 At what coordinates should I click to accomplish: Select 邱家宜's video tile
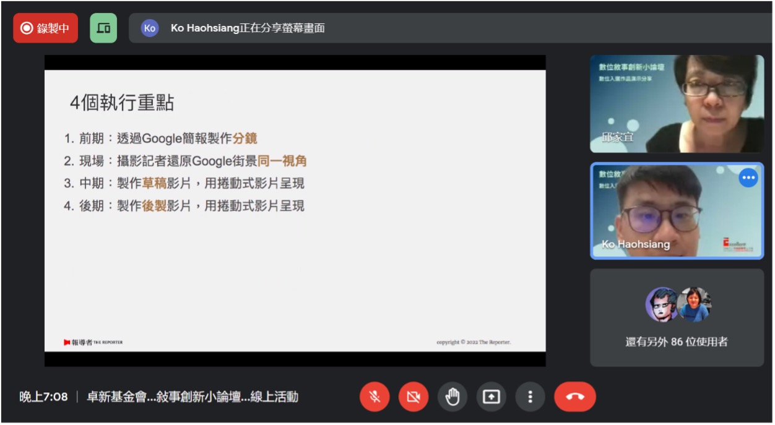[677, 103]
